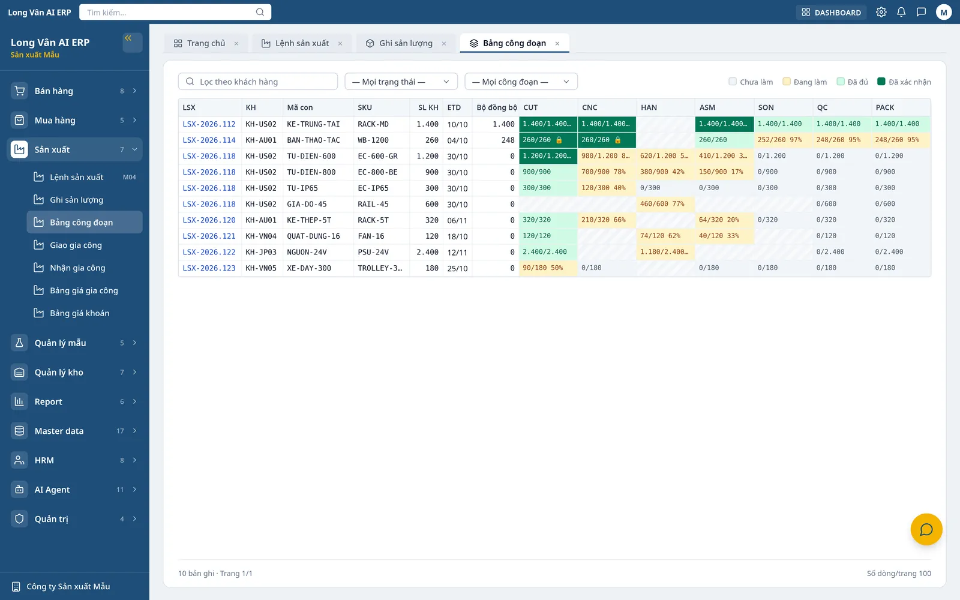960x600 pixels.
Task: Click the Quản trị shield icon
Action: tap(19, 519)
